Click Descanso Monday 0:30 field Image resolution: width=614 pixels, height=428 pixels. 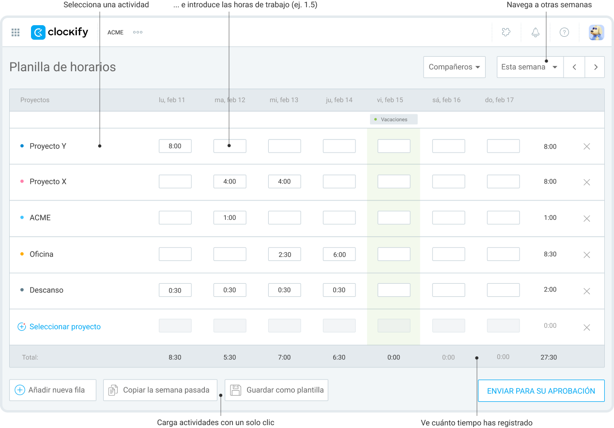(x=175, y=290)
